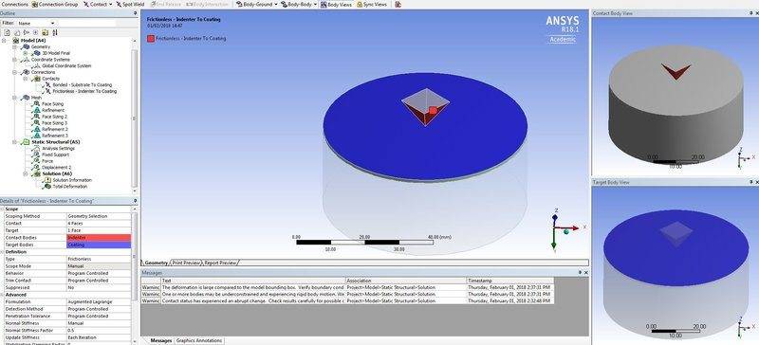Collapse the Mesh tree node
This screenshot has height=345, width=759.
click(14, 98)
